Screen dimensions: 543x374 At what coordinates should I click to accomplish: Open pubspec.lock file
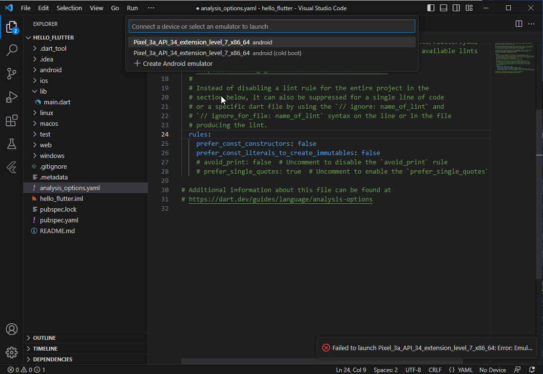pos(85,210)
